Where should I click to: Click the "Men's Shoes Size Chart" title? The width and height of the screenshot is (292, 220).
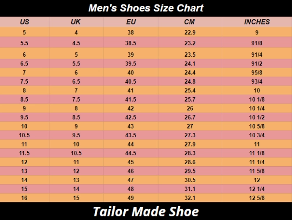pyautogui.click(x=146, y=8)
